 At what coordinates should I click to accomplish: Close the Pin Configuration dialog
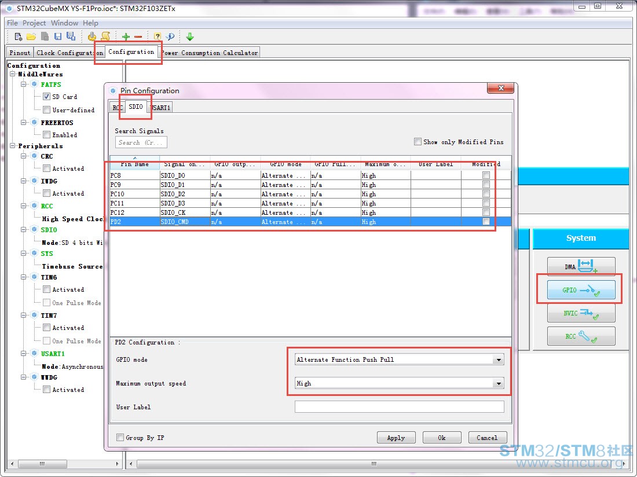coord(501,88)
